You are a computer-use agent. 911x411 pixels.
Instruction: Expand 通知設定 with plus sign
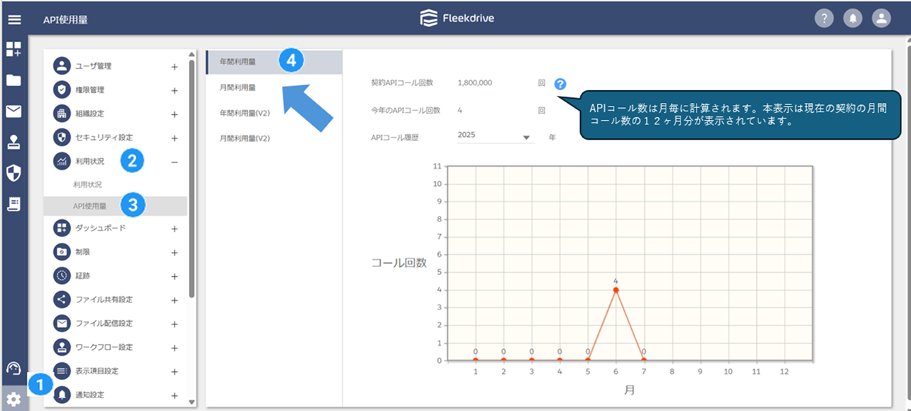(174, 395)
